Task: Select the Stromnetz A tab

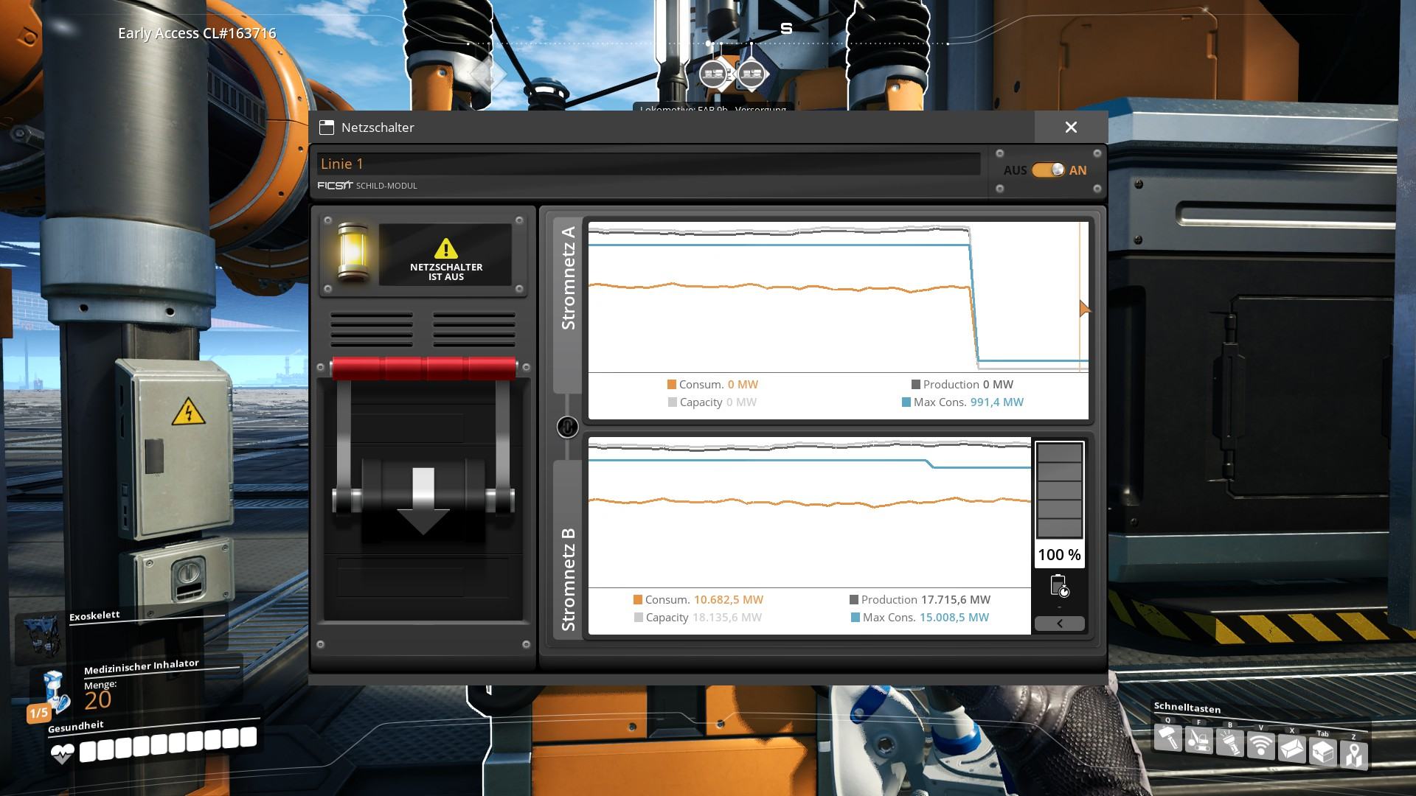Action: click(567, 304)
